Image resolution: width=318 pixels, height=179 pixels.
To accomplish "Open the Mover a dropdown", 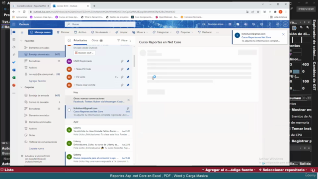I will (x=147, y=32).
